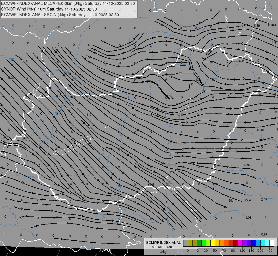Click the 40.9 value on the map
Image resolution: width=278 pixels, height=256 pixels.
tap(215, 184)
